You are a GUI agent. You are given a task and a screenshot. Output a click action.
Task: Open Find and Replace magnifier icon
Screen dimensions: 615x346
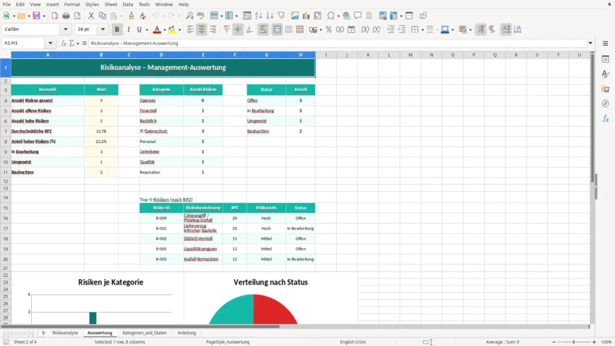(x=189, y=16)
